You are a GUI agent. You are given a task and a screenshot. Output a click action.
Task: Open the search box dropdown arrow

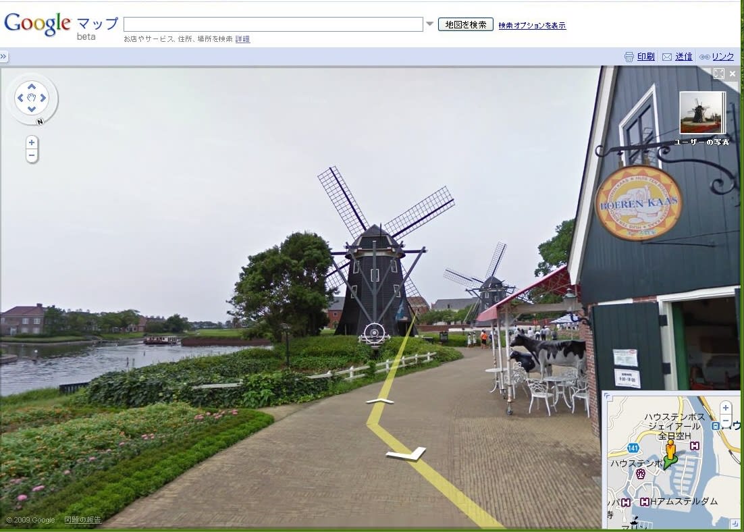(x=429, y=24)
